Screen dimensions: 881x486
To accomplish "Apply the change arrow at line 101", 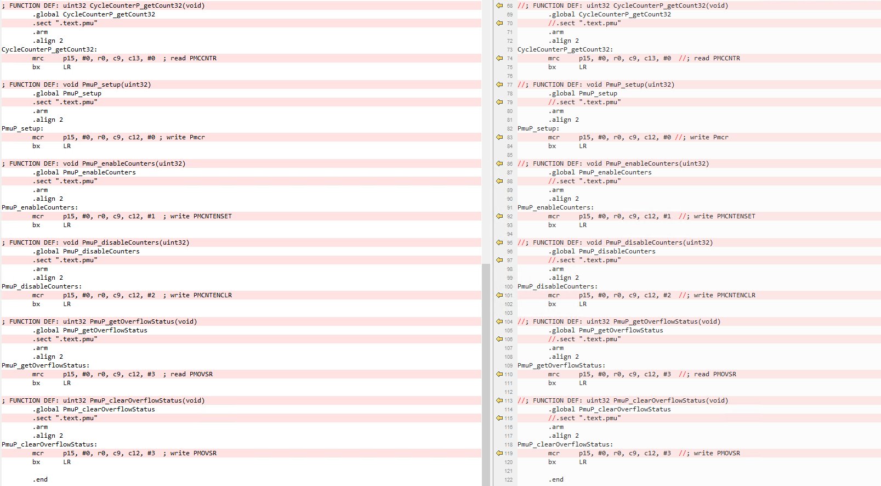I will pyautogui.click(x=499, y=295).
